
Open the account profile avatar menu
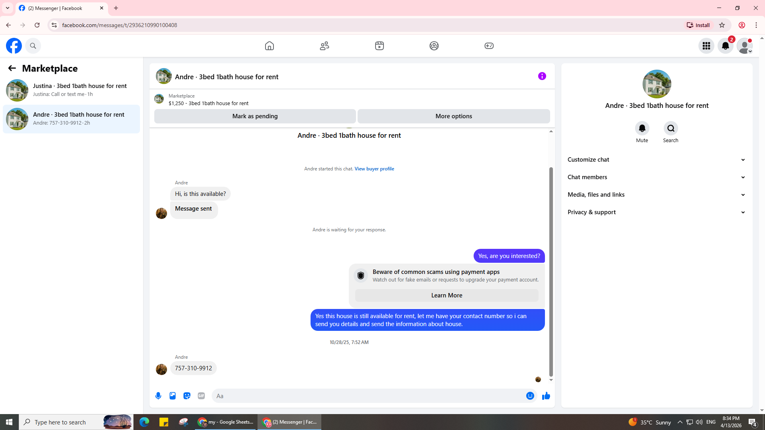click(745, 46)
